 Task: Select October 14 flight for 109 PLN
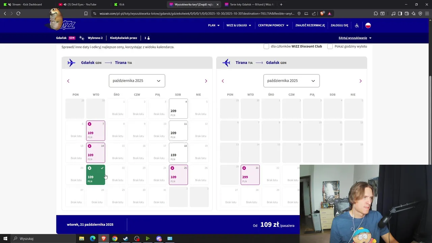[x=96, y=153]
